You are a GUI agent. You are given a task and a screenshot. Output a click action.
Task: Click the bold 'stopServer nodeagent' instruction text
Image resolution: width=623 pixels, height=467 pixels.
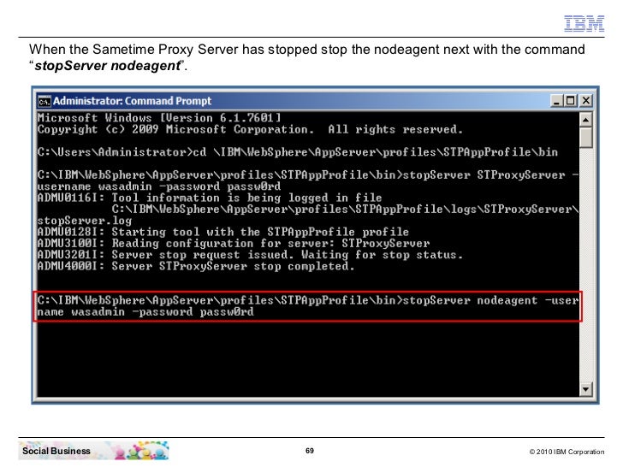coord(107,66)
